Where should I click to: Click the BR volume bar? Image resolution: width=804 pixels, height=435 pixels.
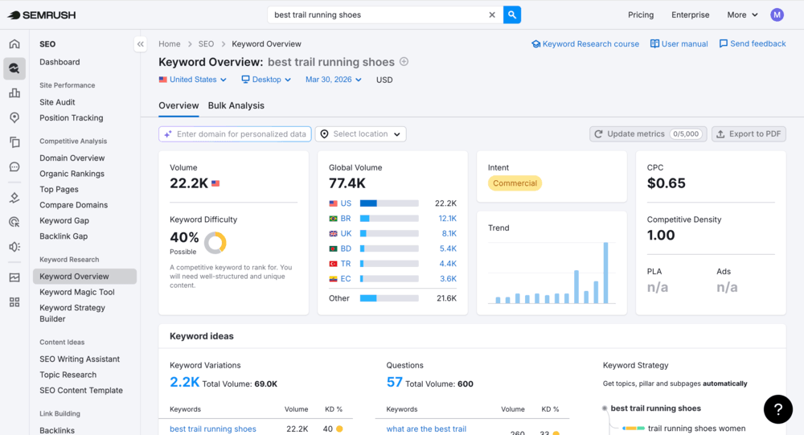coord(389,219)
